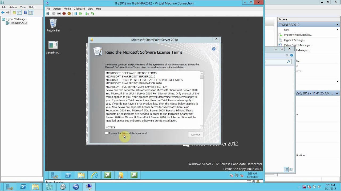Open the Hyper-V Manager File menu
The image size is (341, 191).
[x=4, y=7]
